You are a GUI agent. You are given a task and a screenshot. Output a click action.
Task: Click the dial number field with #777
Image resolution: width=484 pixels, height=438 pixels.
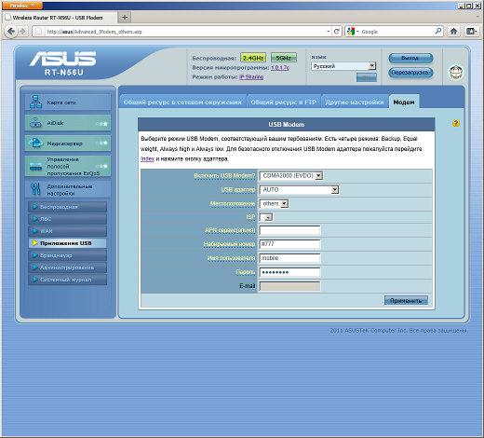(289, 244)
